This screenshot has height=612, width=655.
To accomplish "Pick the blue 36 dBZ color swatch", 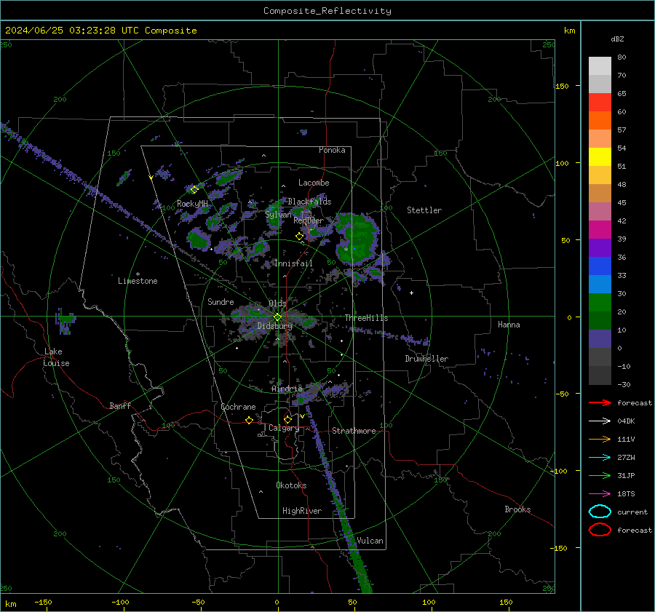I will pyautogui.click(x=600, y=266).
